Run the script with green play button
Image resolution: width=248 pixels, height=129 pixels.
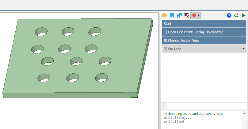tap(244, 15)
